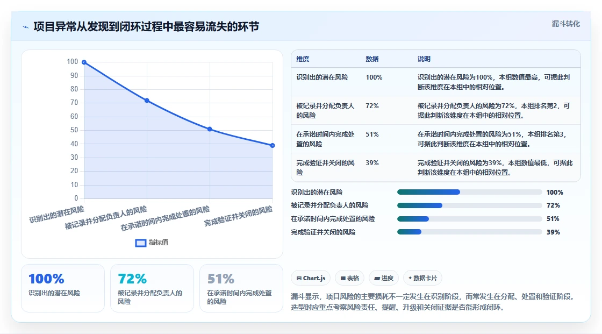602x334 pixels.
Task: Click x-axis label 识别出的潜在风险
Action: click(56, 214)
